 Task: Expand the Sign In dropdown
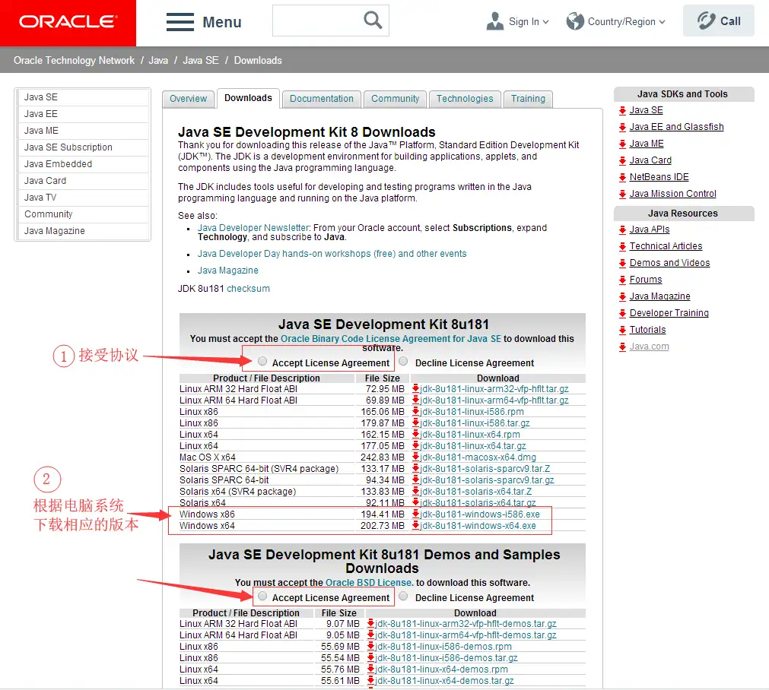[519, 22]
